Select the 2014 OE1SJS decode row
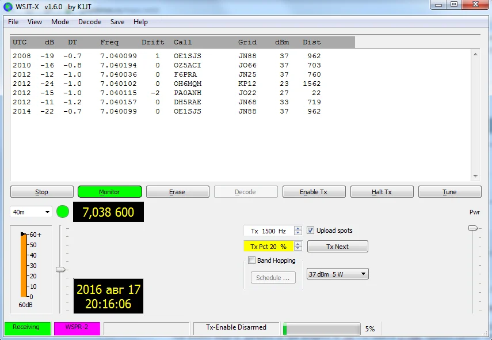This screenshot has height=340, width=492. [167, 111]
